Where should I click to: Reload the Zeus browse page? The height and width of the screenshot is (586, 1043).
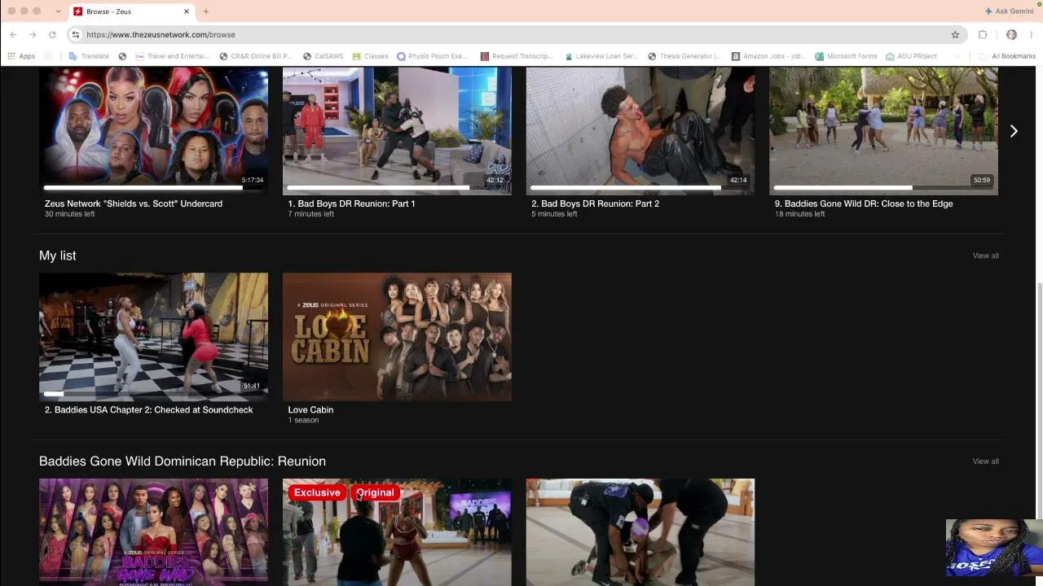52,34
